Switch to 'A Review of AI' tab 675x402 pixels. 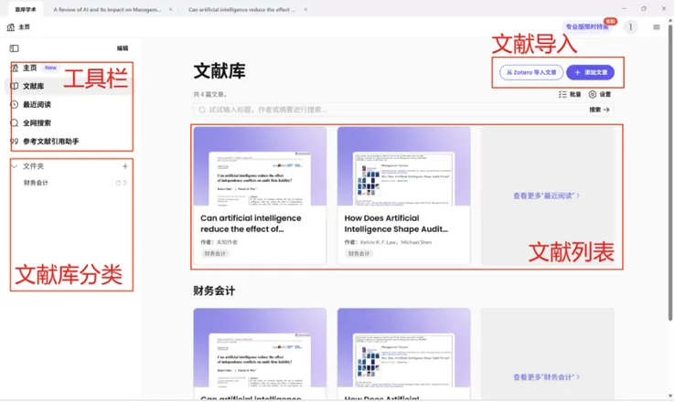[112, 8]
